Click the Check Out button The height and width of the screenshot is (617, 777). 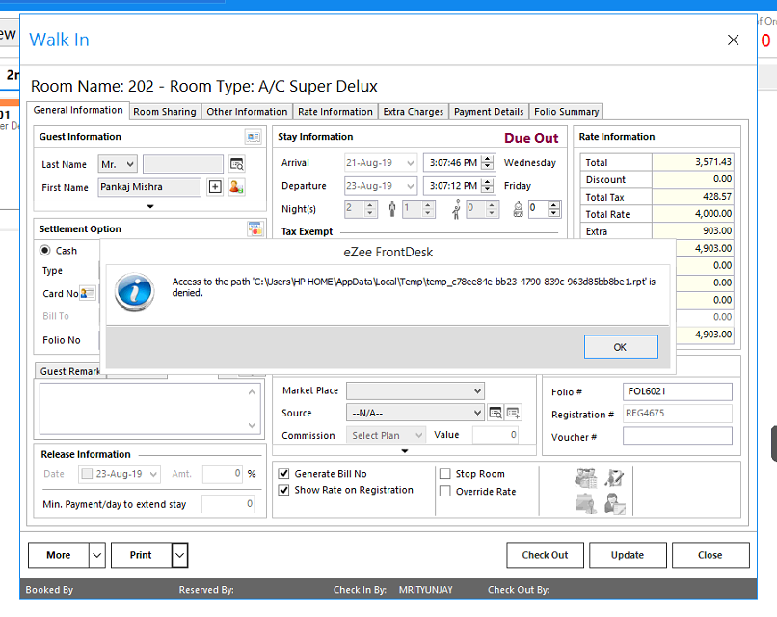(x=545, y=555)
